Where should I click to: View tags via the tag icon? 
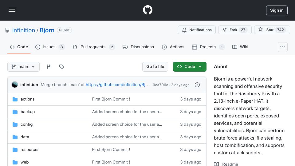coord(61,67)
